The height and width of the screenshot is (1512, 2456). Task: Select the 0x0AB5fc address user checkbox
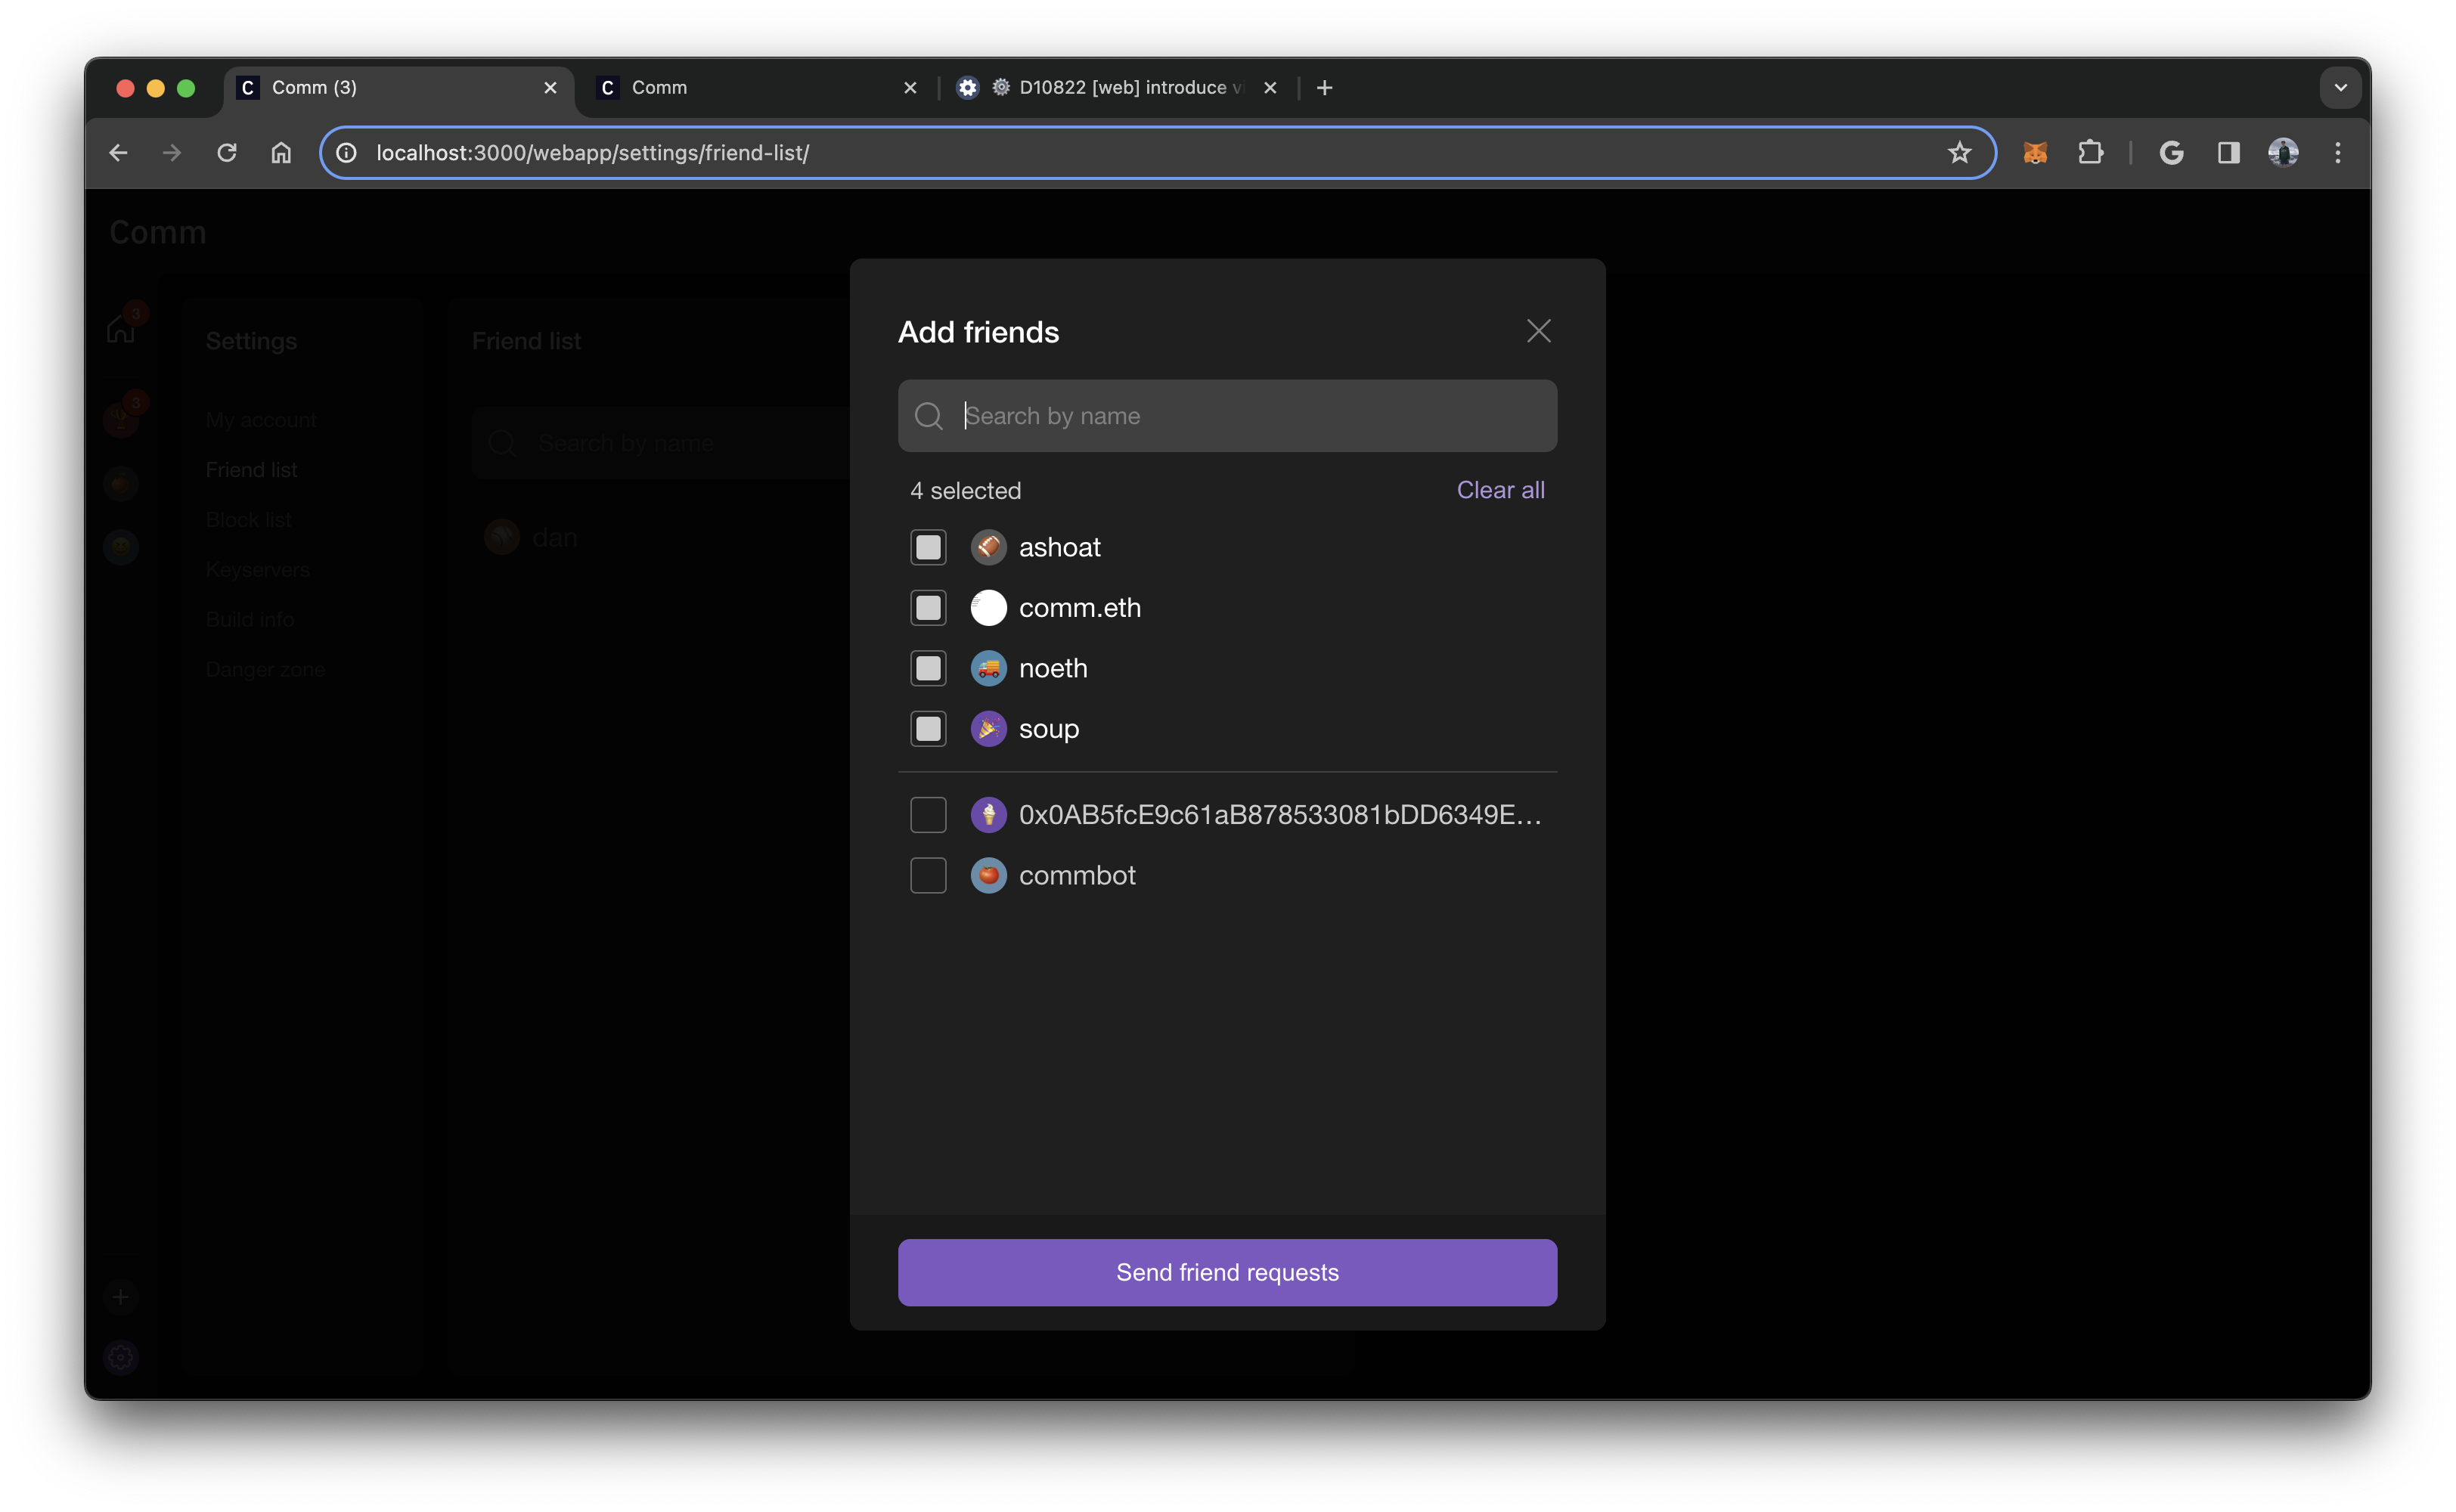click(928, 815)
